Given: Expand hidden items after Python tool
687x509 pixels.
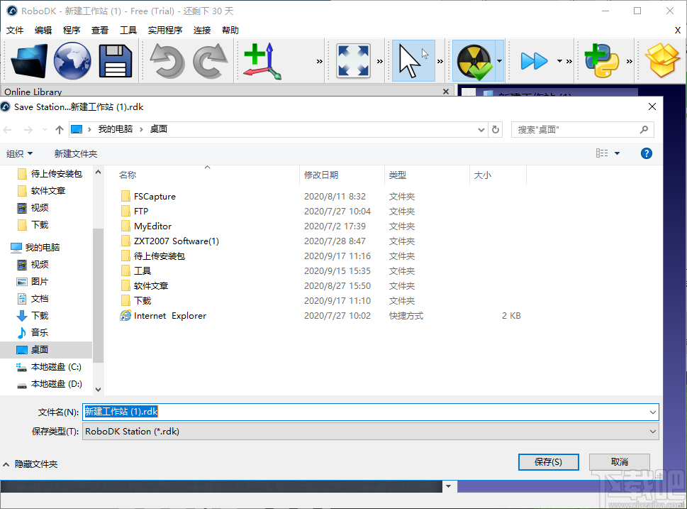Looking at the screenshot, I should 630,62.
